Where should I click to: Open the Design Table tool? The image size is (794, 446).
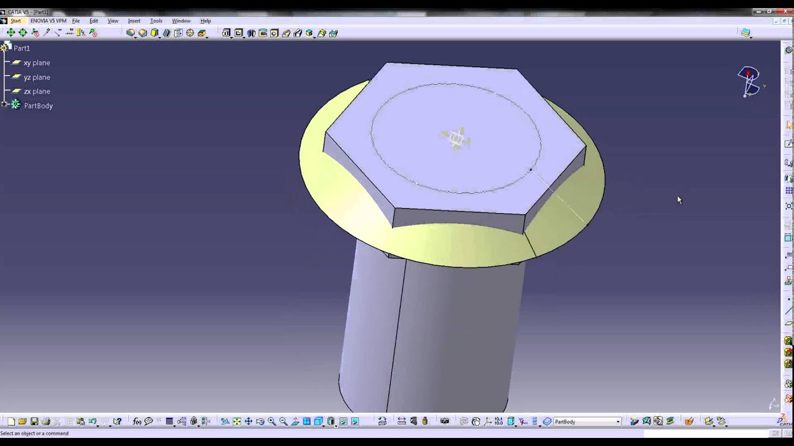pos(169,422)
